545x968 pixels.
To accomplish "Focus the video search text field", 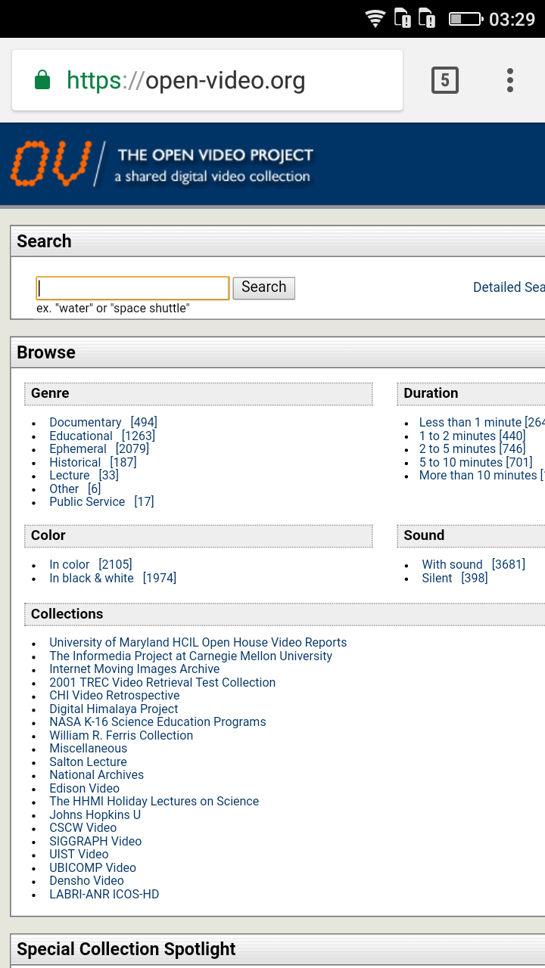I will [x=132, y=288].
